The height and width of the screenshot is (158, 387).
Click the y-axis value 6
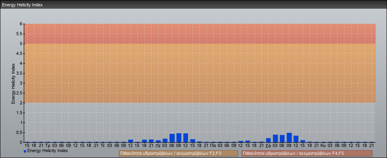(x=21, y=24)
